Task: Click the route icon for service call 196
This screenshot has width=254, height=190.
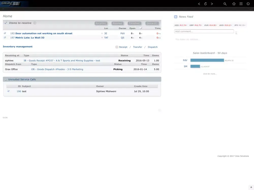Action: [8, 91]
